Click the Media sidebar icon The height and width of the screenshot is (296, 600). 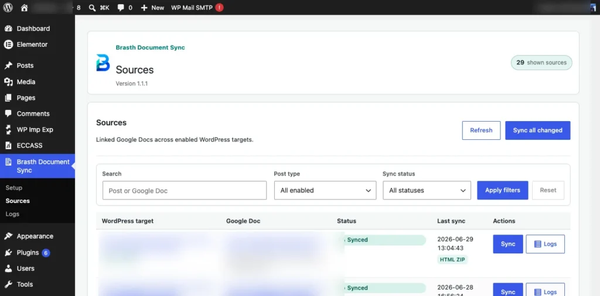8,82
